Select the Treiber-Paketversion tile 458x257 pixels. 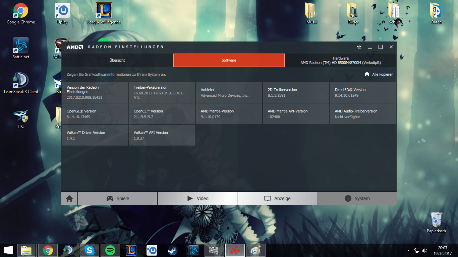coord(162,92)
